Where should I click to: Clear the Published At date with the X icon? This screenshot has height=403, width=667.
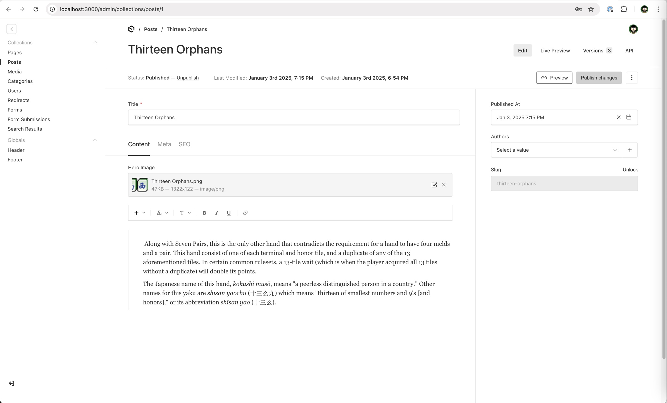tap(619, 117)
